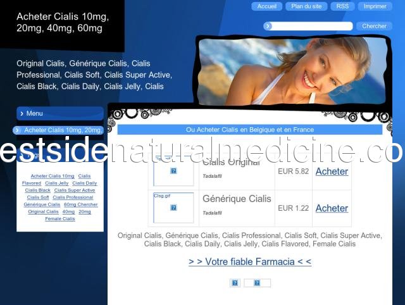Open the Menu sidebar header
Viewport: 405px width, 305px height.
(60, 113)
